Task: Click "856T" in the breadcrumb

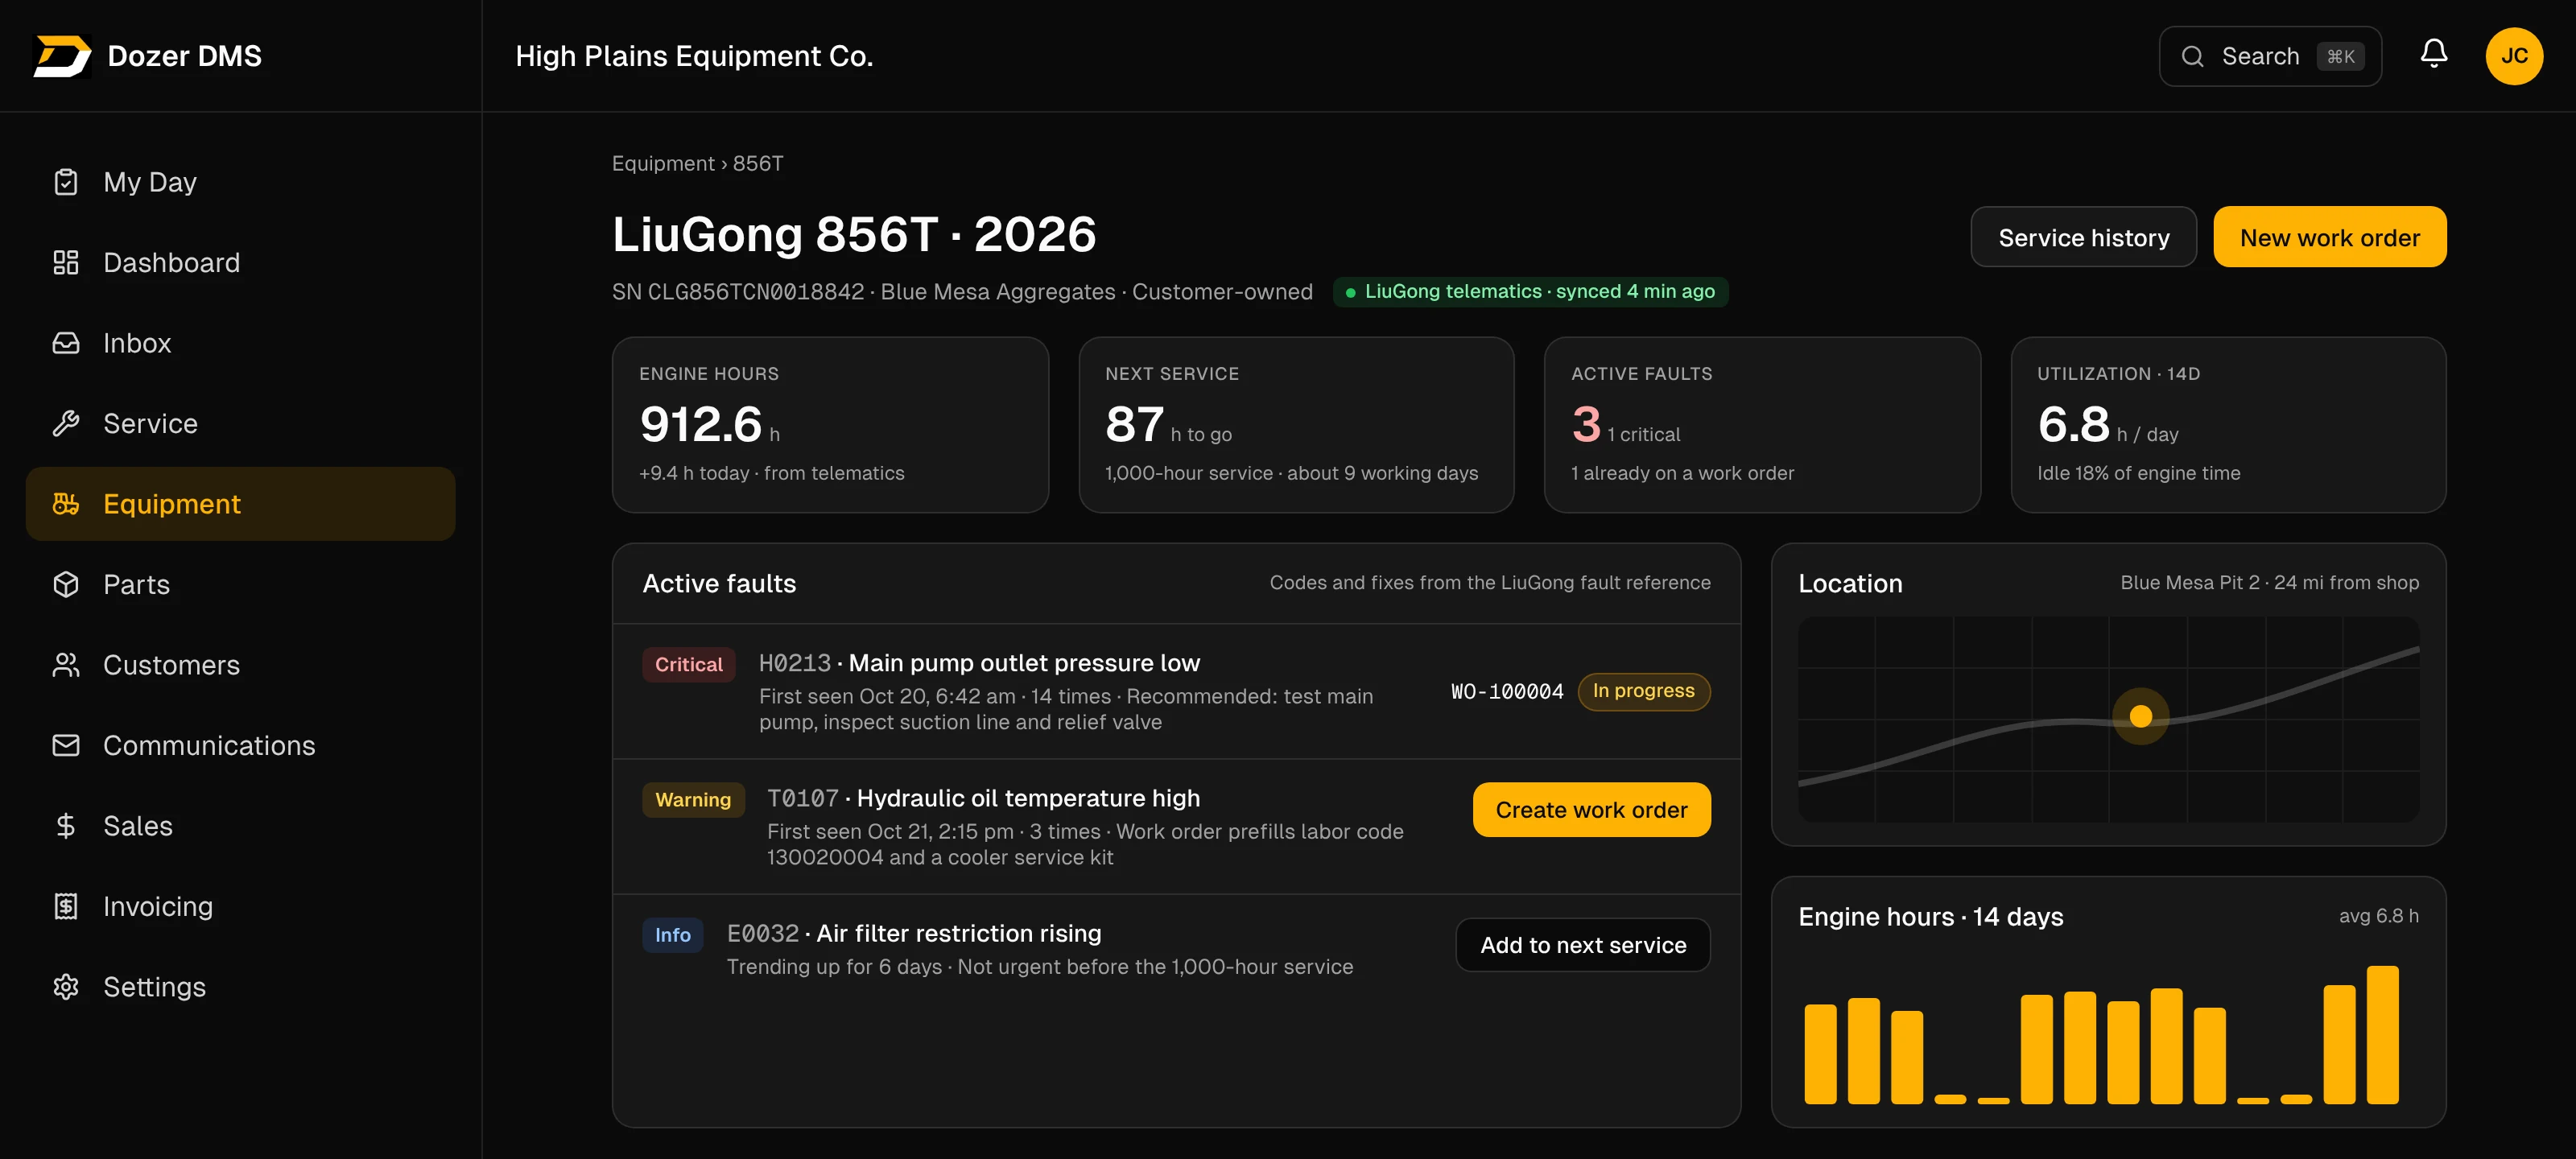Action: (x=758, y=163)
